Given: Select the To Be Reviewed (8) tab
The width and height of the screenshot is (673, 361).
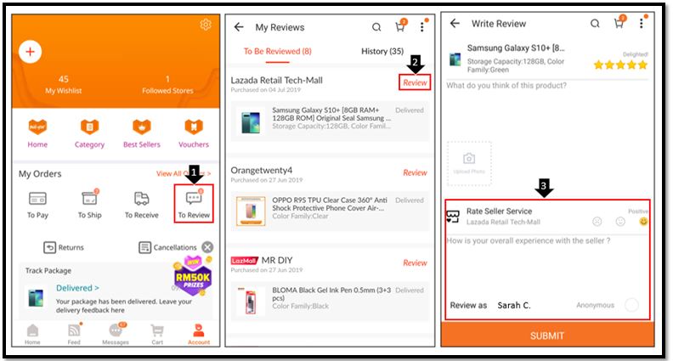Looking at the screenshot, I should click(x=278, y=52).
